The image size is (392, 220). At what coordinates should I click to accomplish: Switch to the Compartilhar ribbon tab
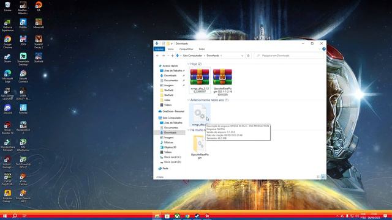[x=186, y=49]
